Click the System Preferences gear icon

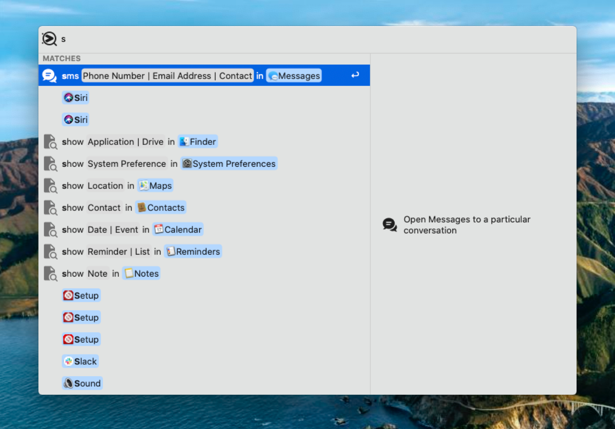187,163
